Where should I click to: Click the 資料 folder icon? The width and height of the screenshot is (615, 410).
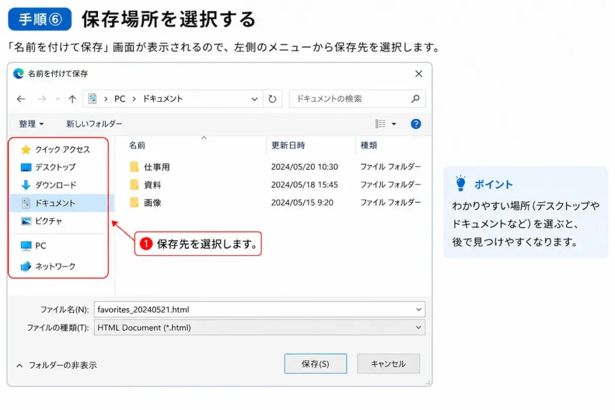[x=134, y=185]
